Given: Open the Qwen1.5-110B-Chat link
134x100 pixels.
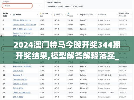Looking at the screenshot, I should [22, 93].
